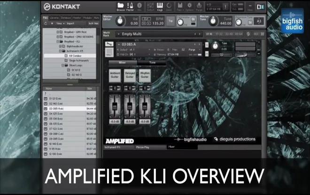Image resolution: width=310 pixels, height=195 pixels.
Task: Show the Output mixer section
Action: (150, 7)
